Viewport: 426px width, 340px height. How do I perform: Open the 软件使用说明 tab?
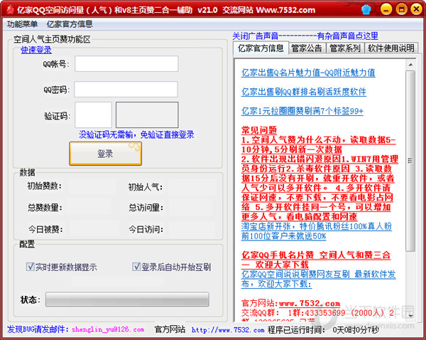coord(390,48)
